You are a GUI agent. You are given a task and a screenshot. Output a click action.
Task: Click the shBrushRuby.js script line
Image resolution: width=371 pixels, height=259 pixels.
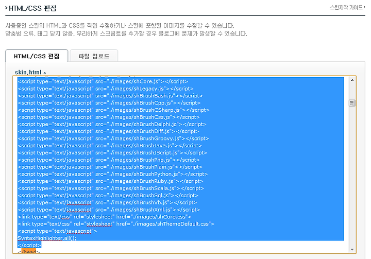(x=110, y=181)
